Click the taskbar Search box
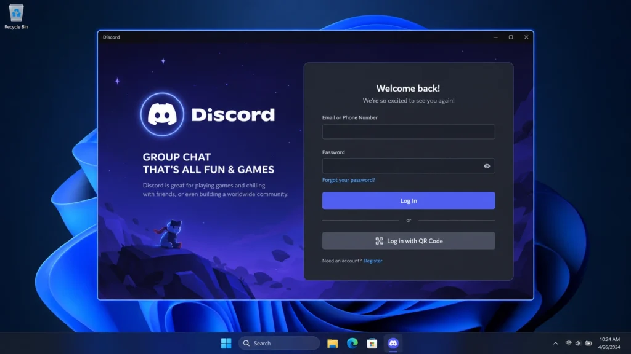The image size is (631, 354). (279, 343)
